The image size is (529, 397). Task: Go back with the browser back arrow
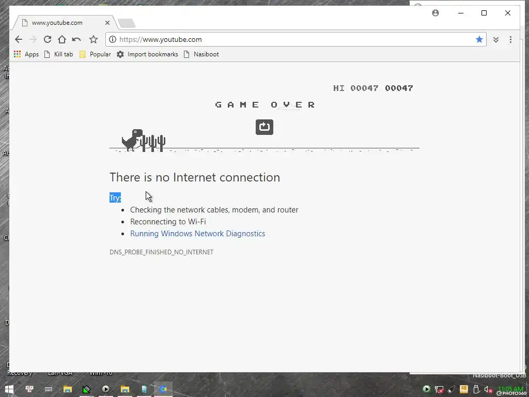19,39
